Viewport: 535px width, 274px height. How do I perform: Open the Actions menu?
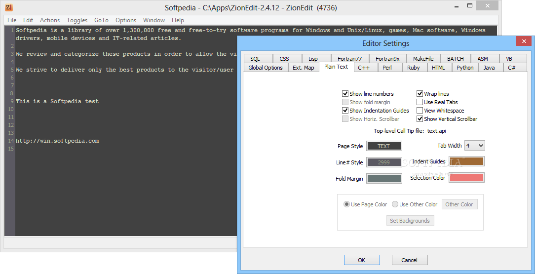[x=50, y=20]
